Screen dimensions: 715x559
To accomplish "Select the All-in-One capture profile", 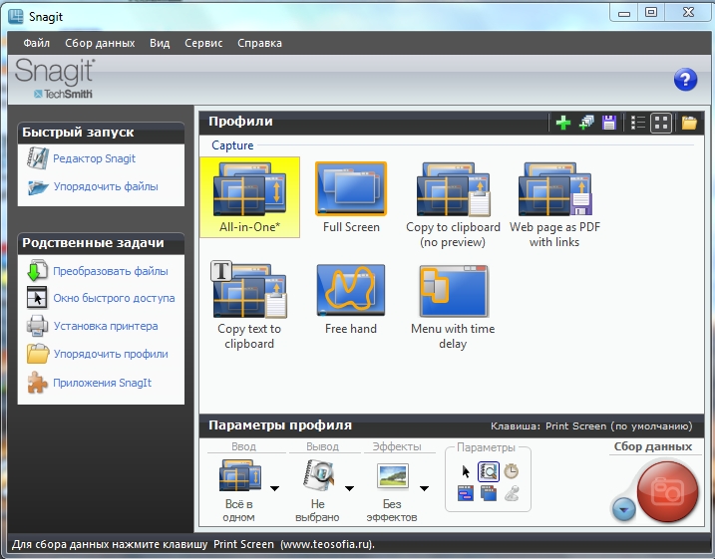I will coord(249,197).
